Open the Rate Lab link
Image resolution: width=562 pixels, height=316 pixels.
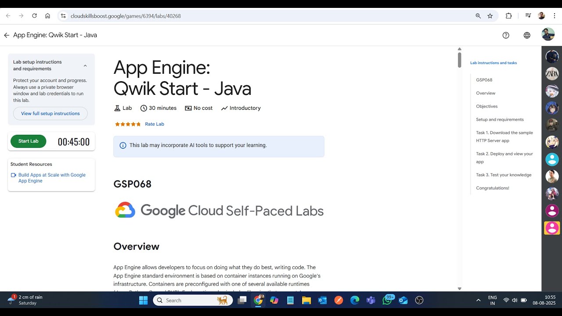155,124
